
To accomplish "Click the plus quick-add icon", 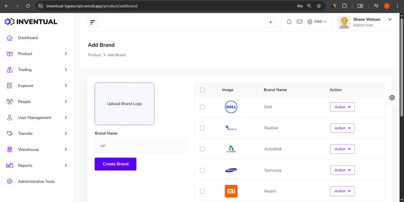I will tap(270, 22).
